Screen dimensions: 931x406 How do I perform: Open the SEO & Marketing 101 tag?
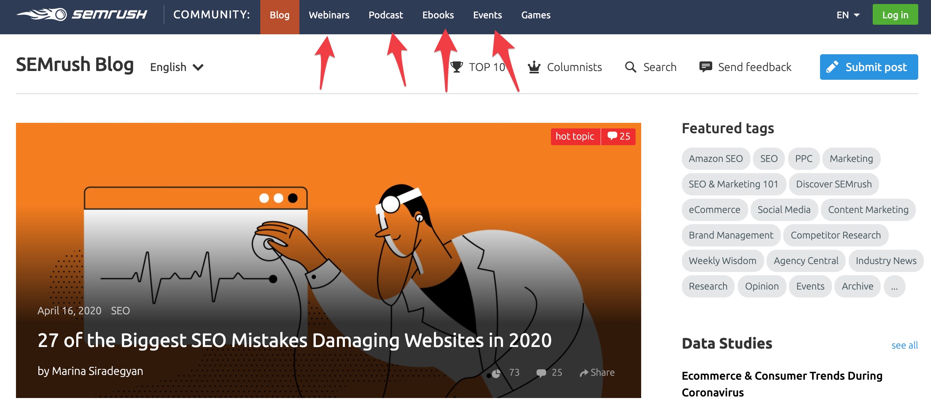(733, 184)
